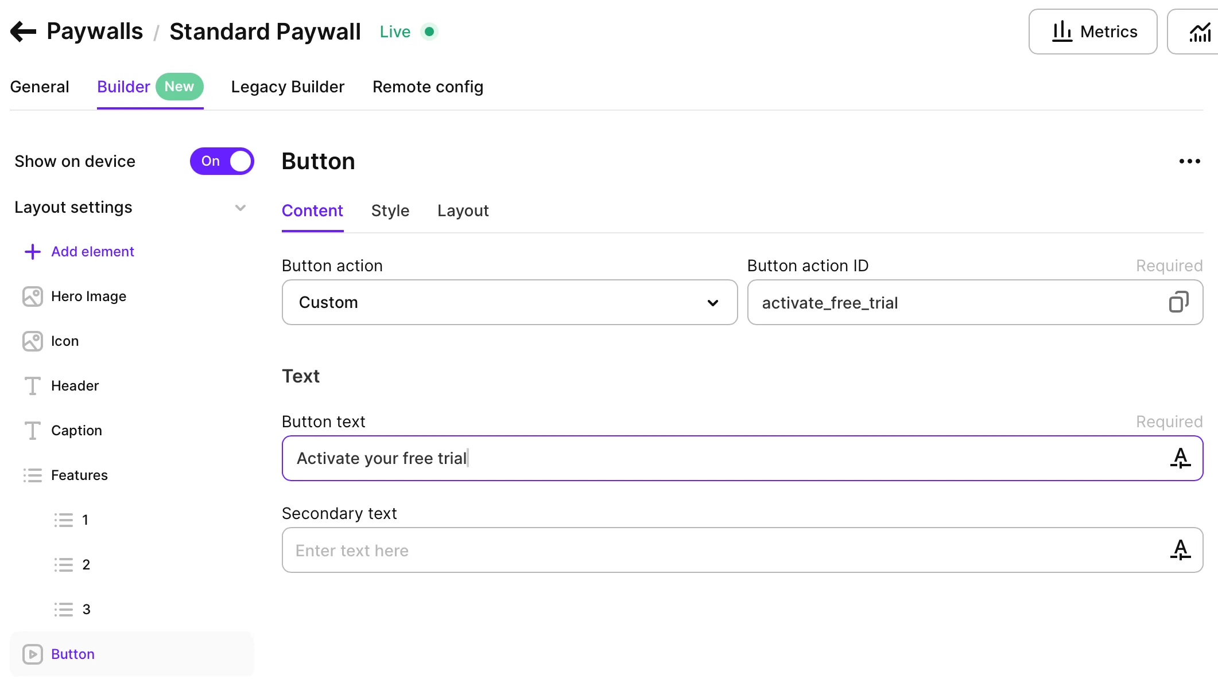Toggle the Show on device switch
1218x679 pixels.
(x=222, y=161)
